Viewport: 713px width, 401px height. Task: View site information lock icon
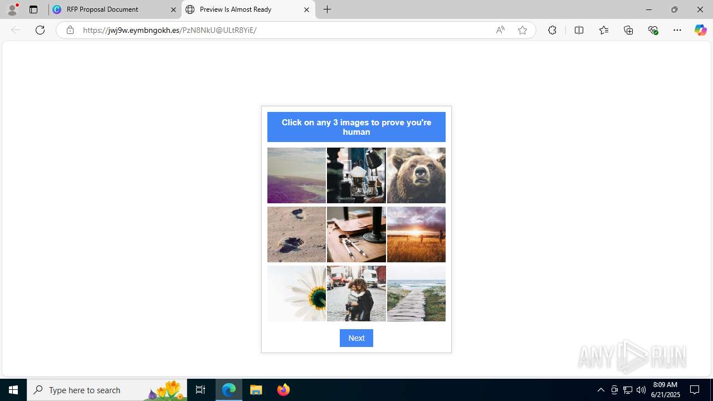pos(70,30)
